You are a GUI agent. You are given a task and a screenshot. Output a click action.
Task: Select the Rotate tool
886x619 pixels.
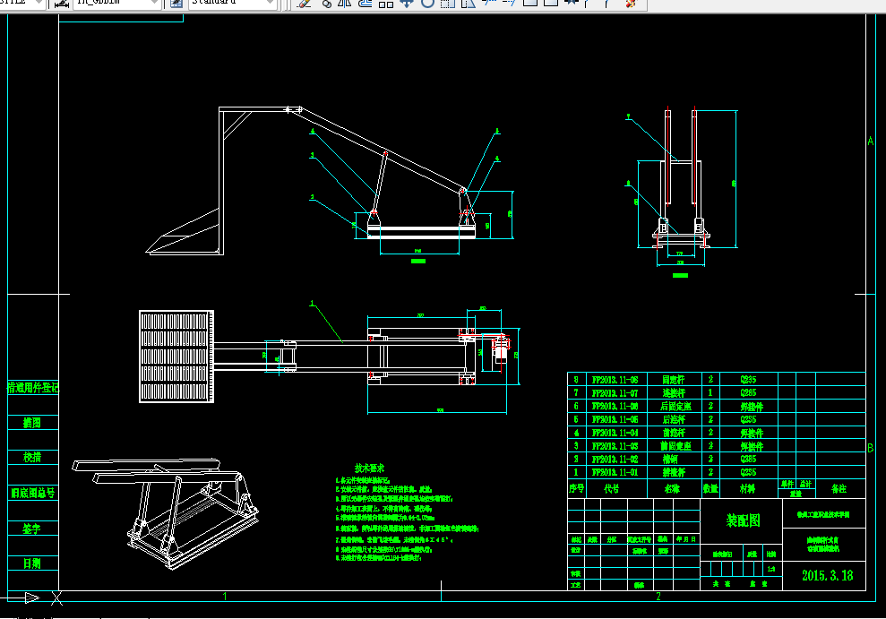click(x=427, y=3)
